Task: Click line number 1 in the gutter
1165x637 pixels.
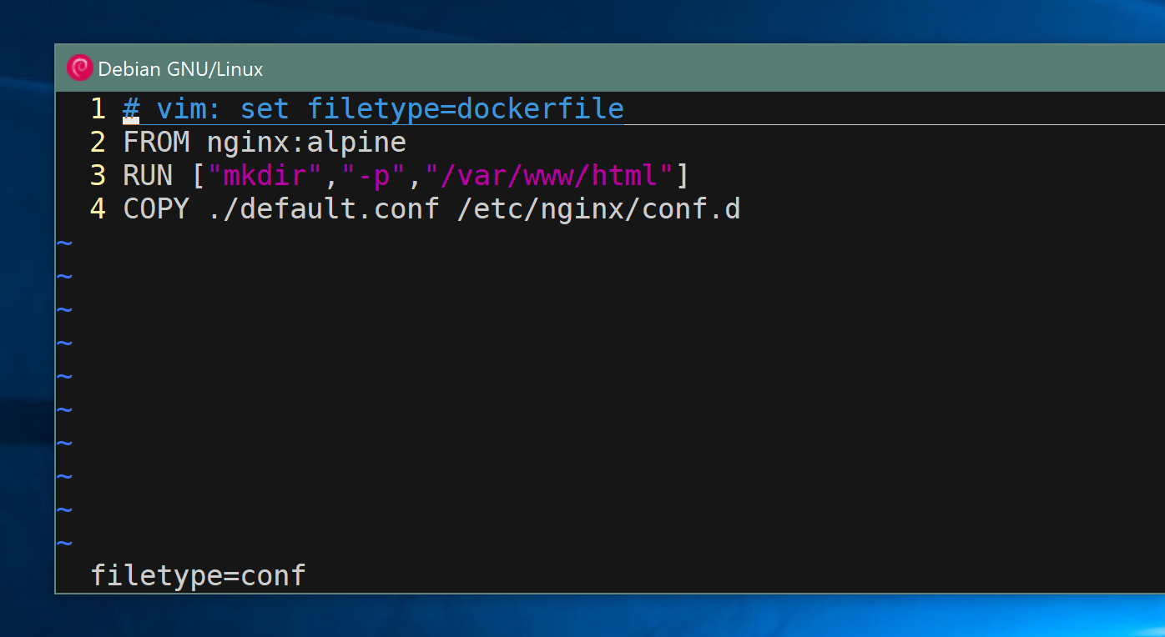Action: pyautogui.click(x=98, y=108)
